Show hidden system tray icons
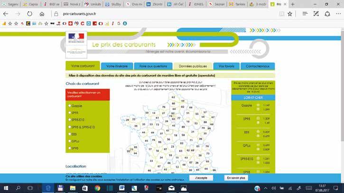 click(x=266, y=188)
